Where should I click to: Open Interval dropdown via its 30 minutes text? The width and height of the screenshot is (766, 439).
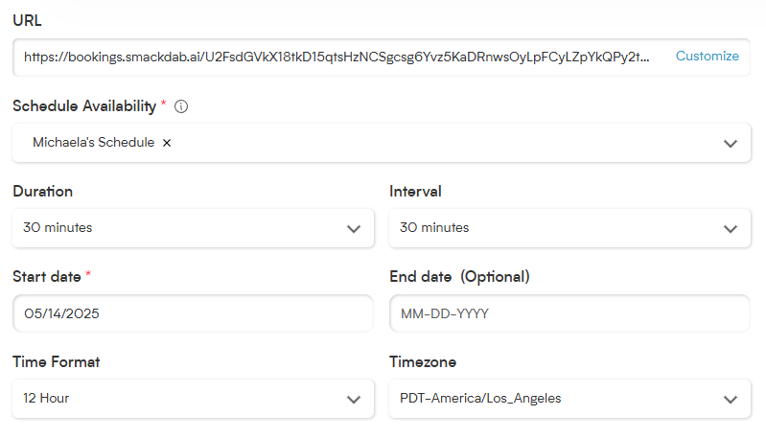pos(434,227)
